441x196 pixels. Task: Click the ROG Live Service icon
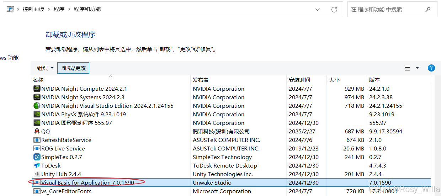(x=37, y=148)
